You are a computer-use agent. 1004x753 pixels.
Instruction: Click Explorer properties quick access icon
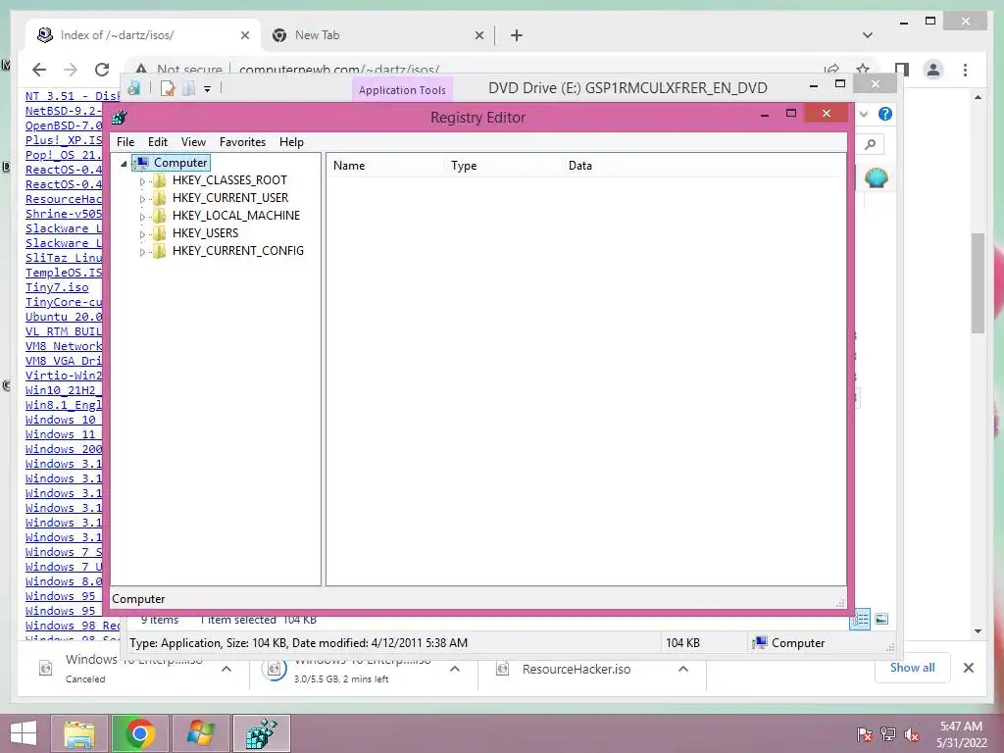(x=168, y=88)
